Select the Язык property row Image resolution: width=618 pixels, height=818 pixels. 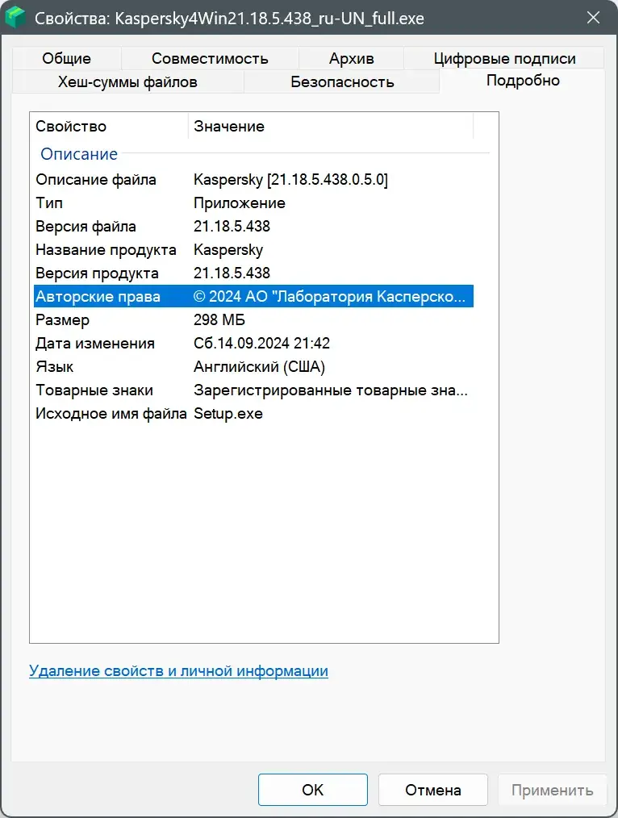(253, 367)
